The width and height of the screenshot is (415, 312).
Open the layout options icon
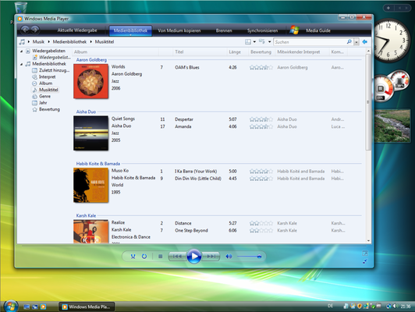click(248, 42)
